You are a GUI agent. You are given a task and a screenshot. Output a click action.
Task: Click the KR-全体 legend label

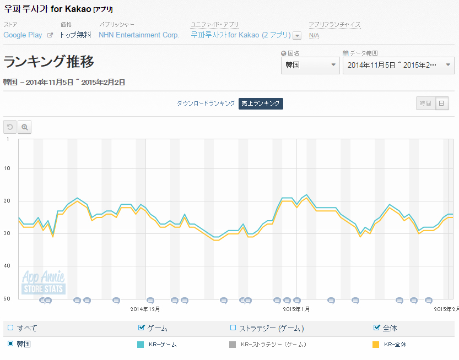click(x=395, y=345)
